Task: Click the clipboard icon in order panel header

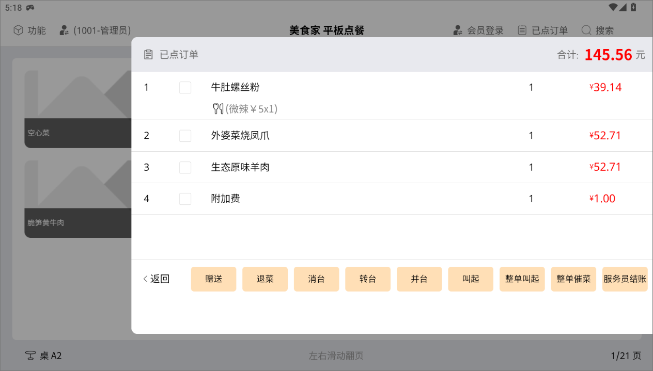Action: tap(148, 55)
